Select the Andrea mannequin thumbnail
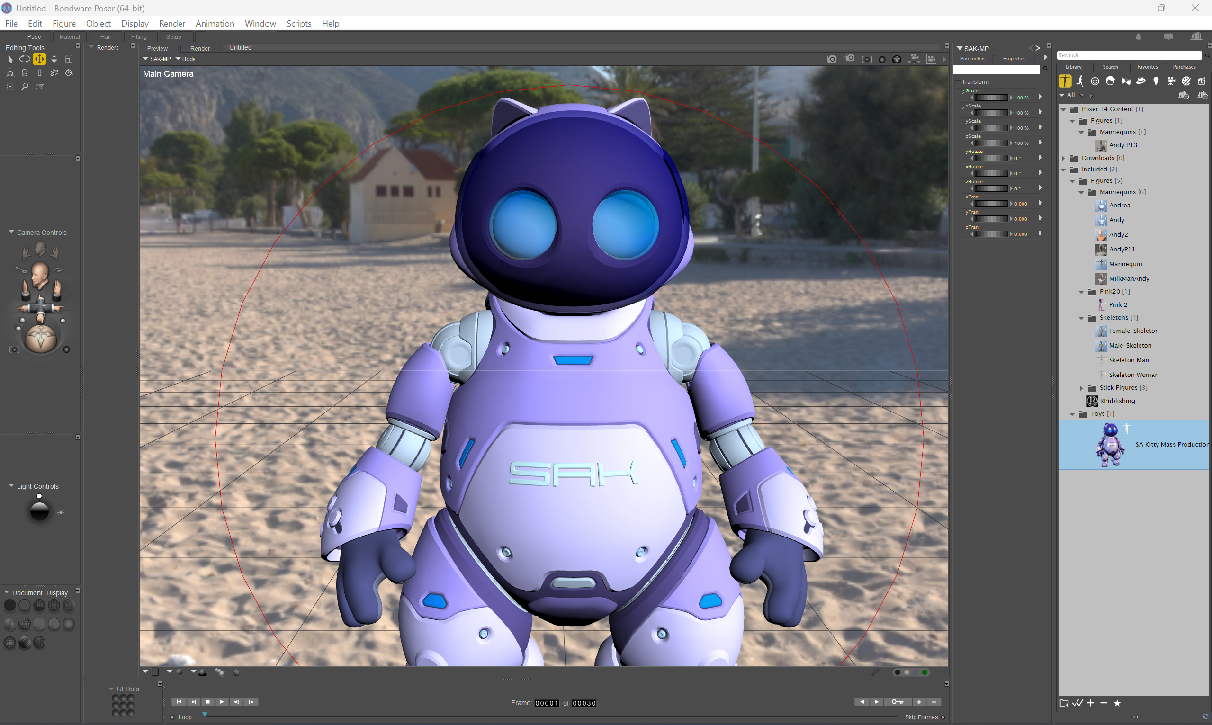The height and width of the screenshot is (725, 1212). (1101, 206)
